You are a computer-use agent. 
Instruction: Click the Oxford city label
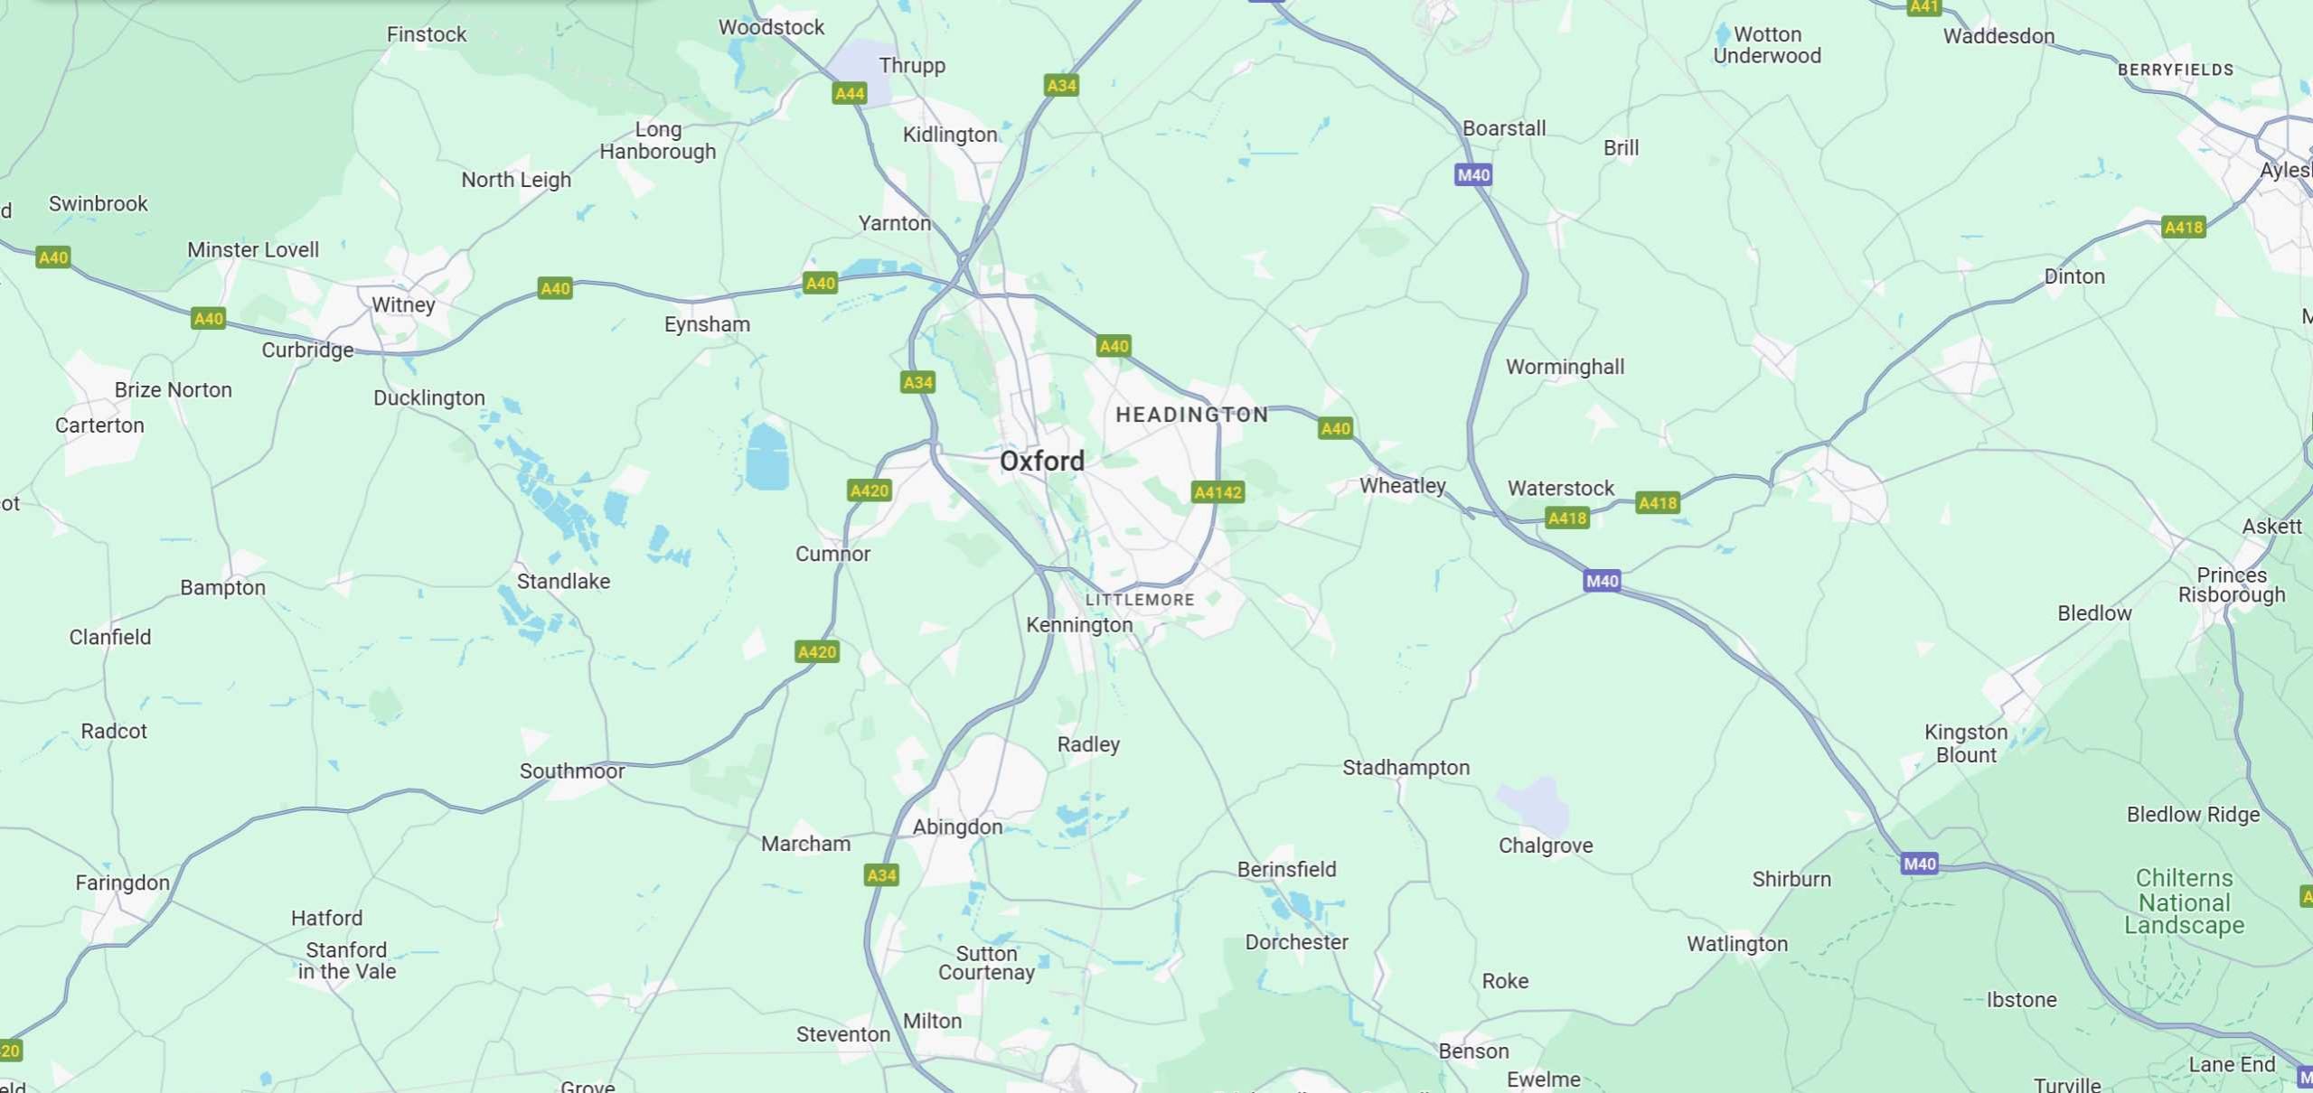coord(1041,461)
